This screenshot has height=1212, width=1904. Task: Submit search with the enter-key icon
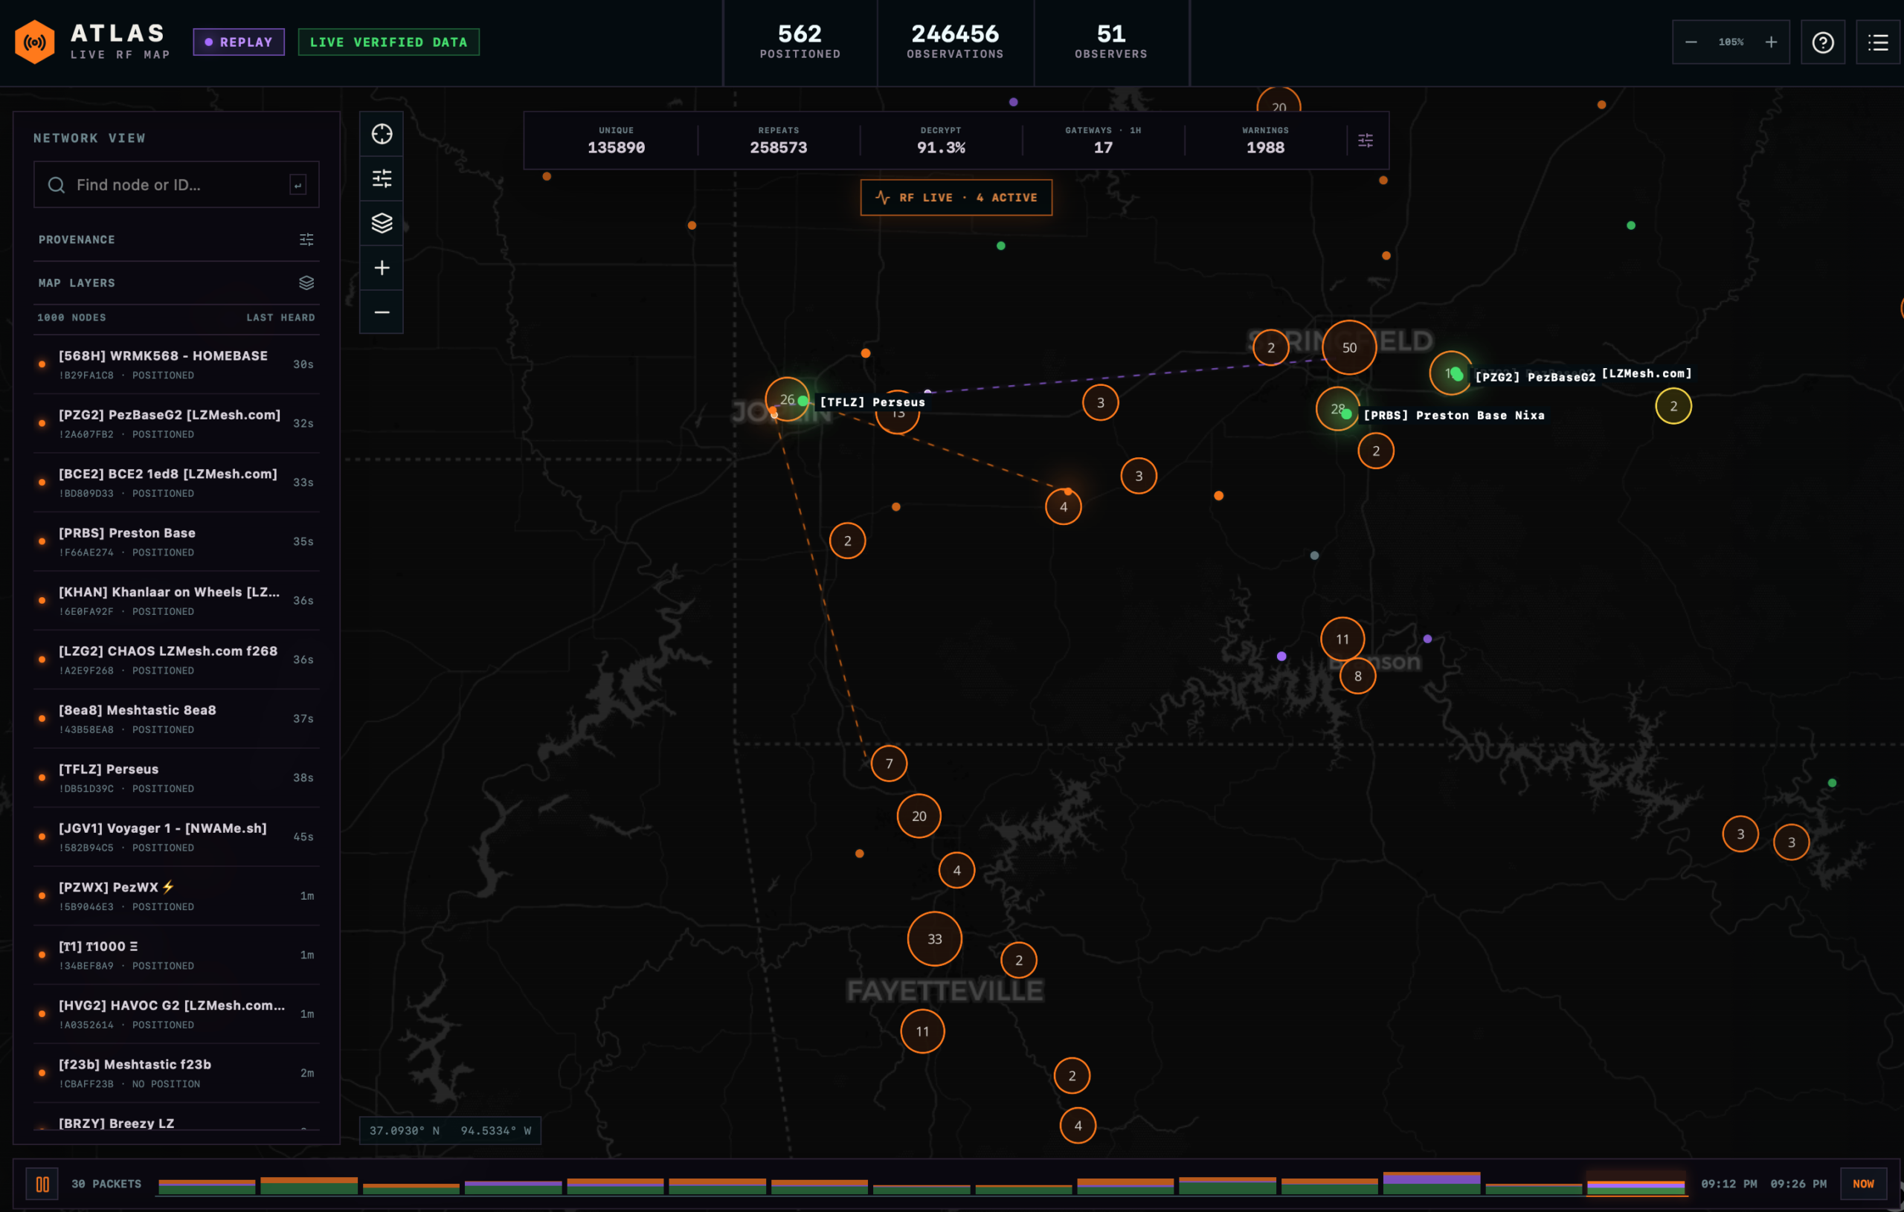point(298,185)
